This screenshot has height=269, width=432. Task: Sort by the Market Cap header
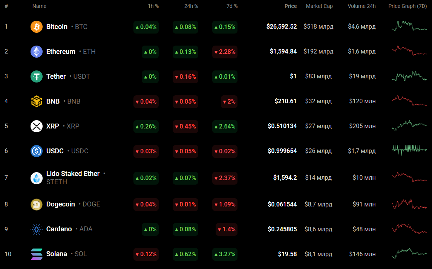pyautogui.click(x=319, y=6)
